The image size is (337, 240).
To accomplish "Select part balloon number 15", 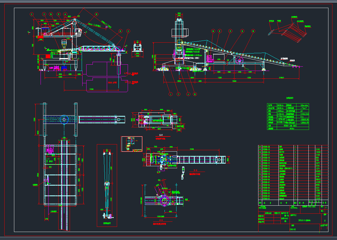I will [x=195, y=94].
